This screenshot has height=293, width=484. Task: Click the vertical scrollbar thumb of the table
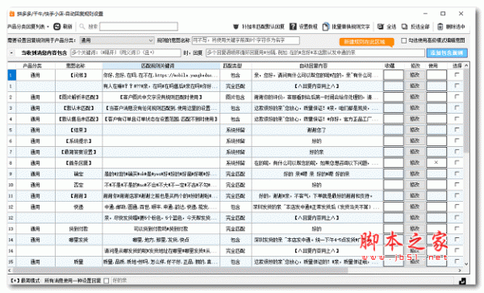point(466,110)
